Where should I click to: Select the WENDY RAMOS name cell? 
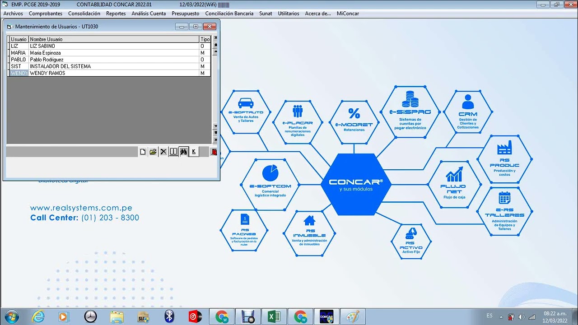(114, 73)
